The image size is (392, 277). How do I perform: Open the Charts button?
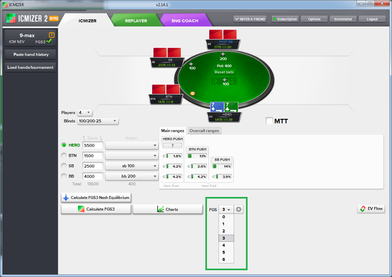(x=168, y=209)
